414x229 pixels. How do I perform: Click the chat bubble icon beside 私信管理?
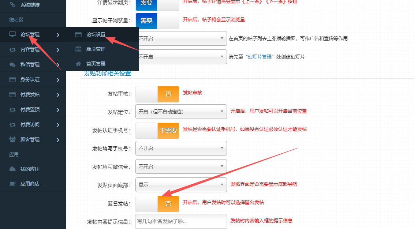(x=12, y=64)
